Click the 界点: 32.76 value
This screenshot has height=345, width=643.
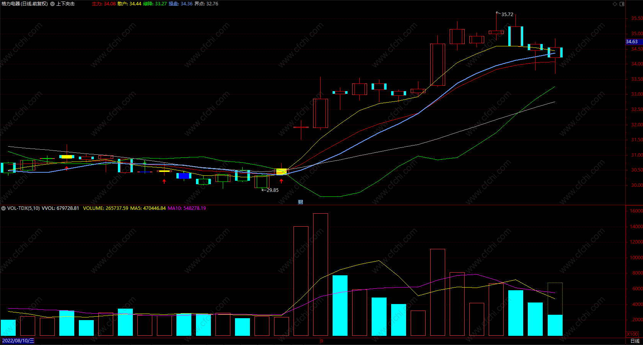pos(206,4)
